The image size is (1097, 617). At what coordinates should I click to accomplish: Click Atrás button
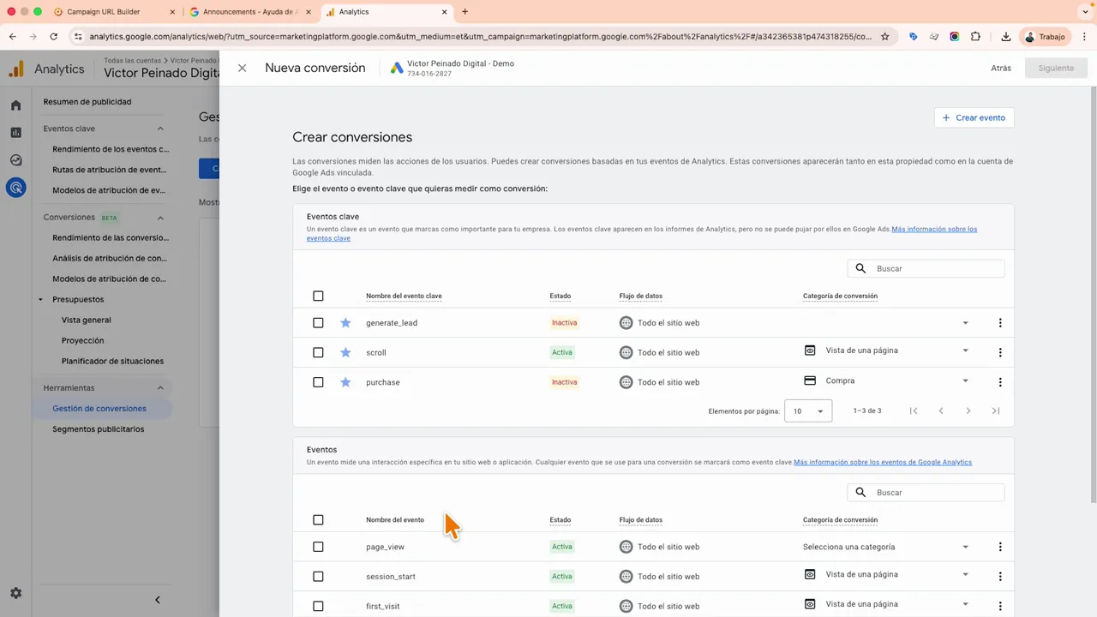[x=1001, y=68]
